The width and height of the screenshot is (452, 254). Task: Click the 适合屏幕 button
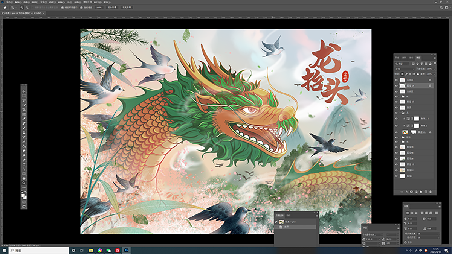click(112, 8)
